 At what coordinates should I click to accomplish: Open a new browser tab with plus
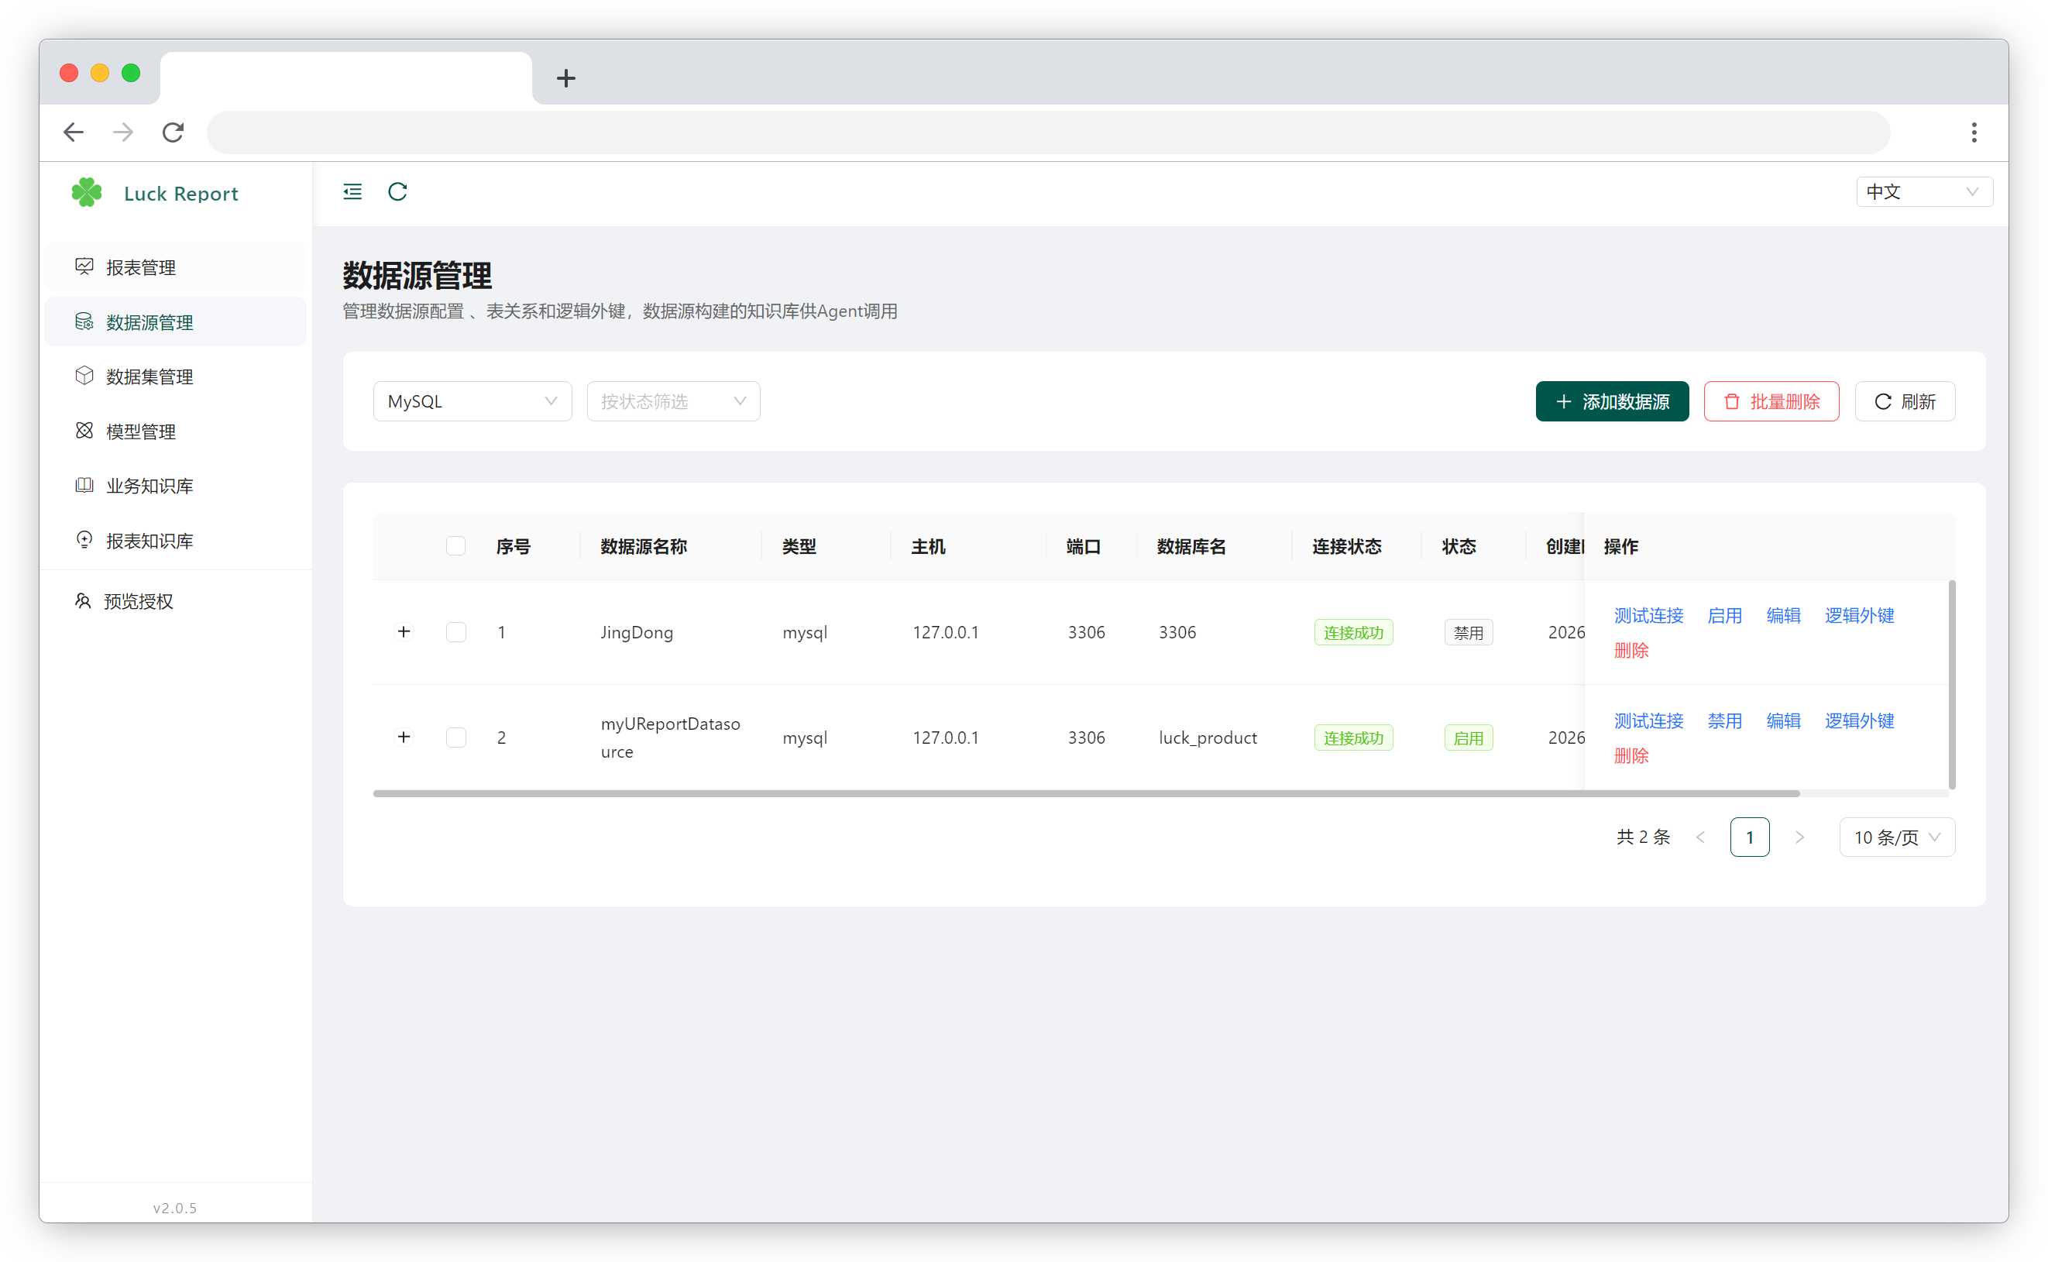[x=565, y=78]
